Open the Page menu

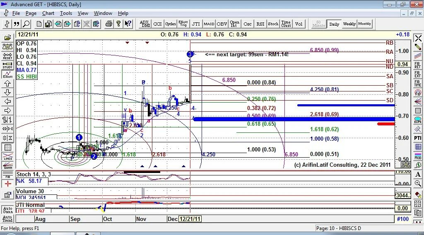pos(31,13)
